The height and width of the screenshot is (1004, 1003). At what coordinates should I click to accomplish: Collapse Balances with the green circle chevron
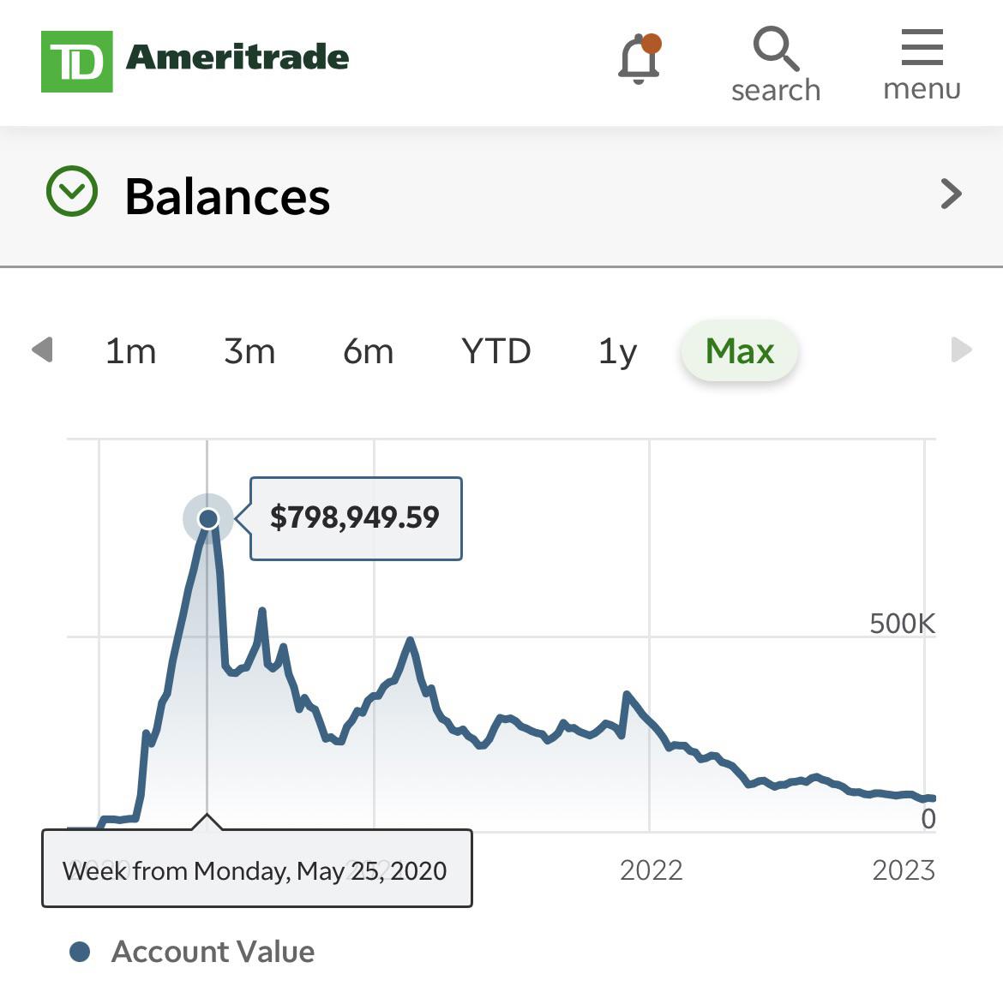[72, 191]
